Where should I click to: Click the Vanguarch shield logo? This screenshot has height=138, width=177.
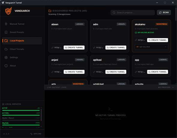coord(8,11)
